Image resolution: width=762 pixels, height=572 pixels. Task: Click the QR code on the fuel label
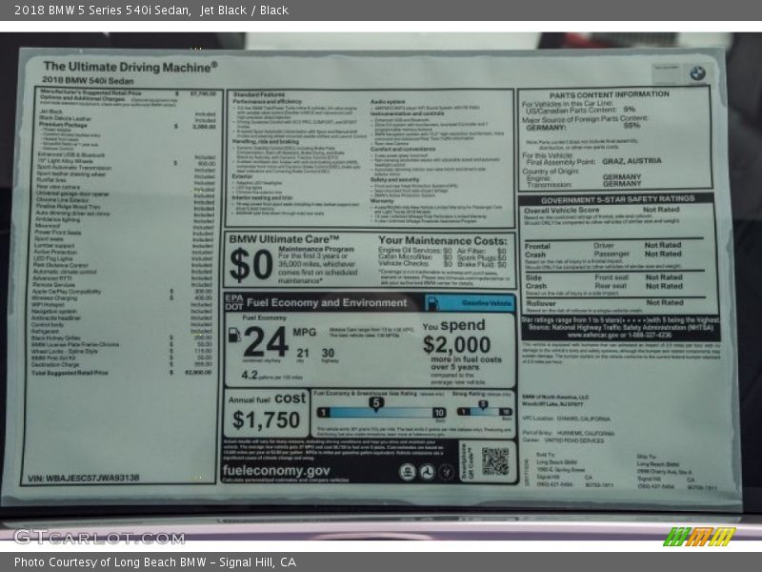494,461
